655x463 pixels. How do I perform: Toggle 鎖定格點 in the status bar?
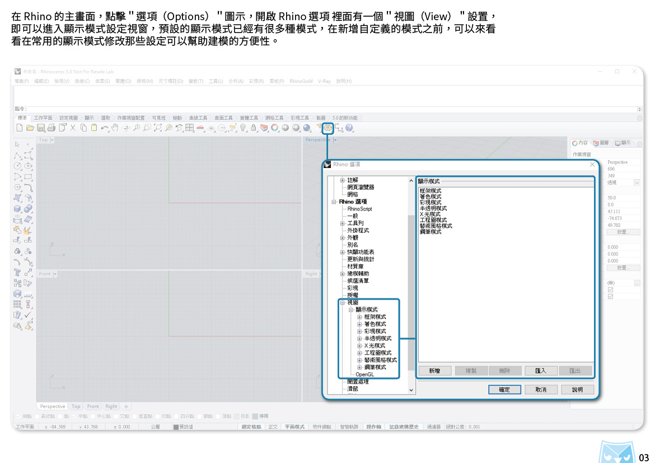(251, 427)
